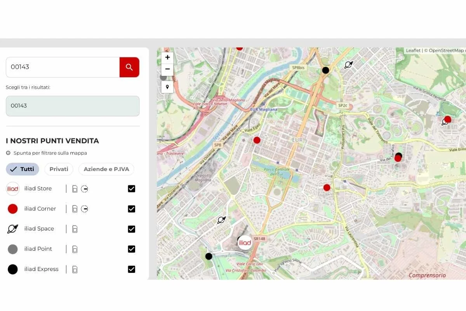Image resolution: width=466 pixels, height=311 pixels.
Task: Click the SIM card icon in iliad Corner row
Action: pyautogui.click(x=75, y=209)
